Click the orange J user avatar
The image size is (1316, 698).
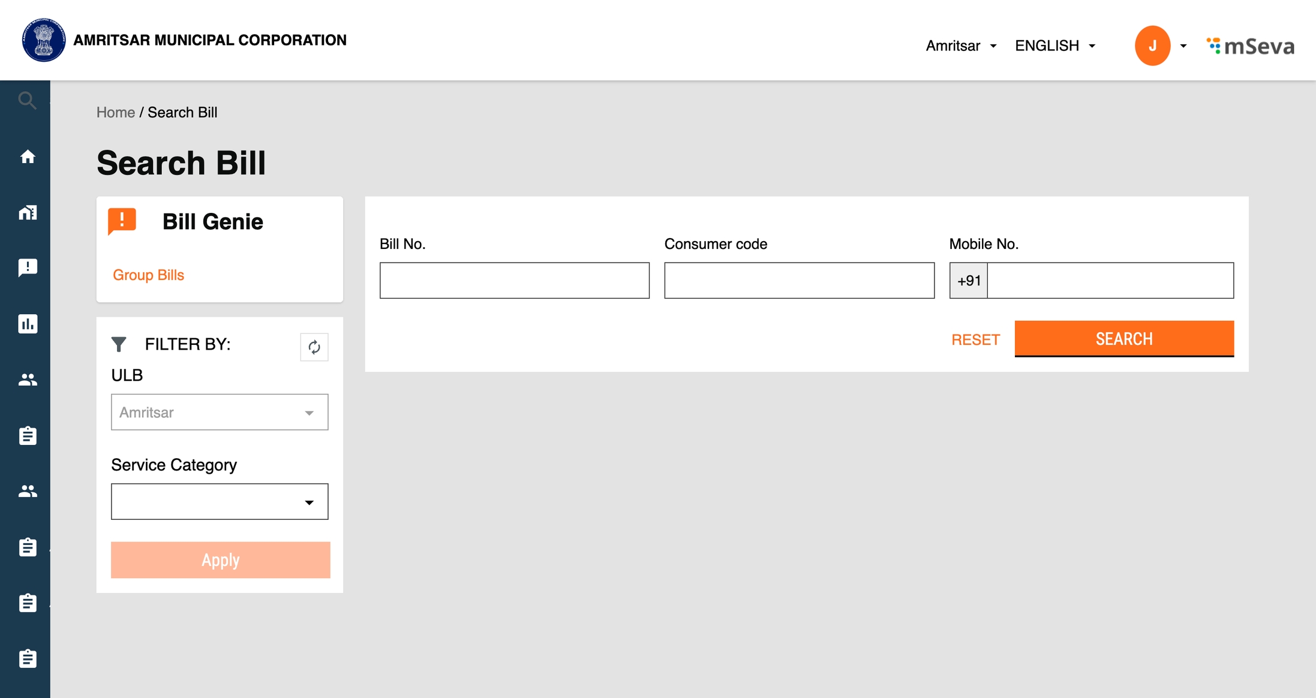point(1152,46)
